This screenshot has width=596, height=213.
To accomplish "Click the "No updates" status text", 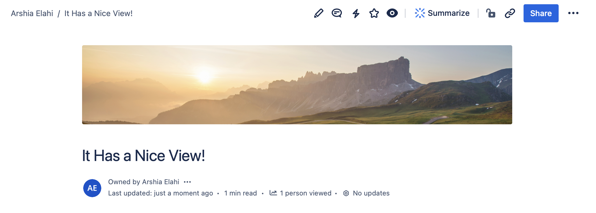I will [x=371, y=193].
